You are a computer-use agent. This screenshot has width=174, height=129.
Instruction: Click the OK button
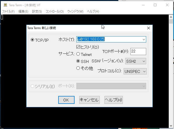click(x=66, y=100)
